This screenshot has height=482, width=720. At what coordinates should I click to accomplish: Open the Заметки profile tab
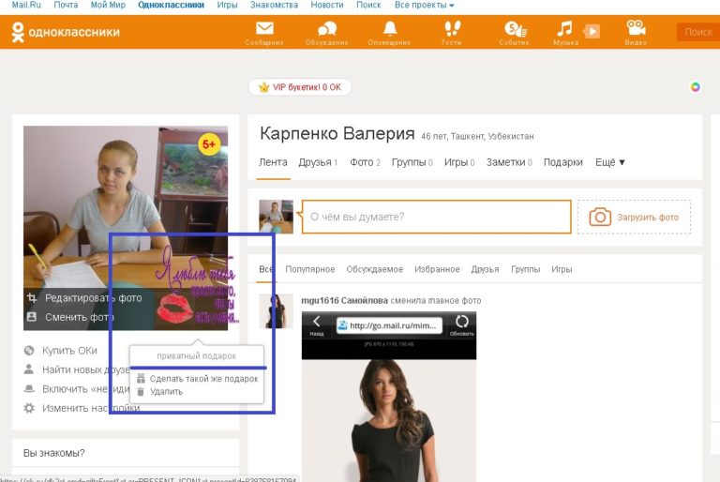pos(509,162)
